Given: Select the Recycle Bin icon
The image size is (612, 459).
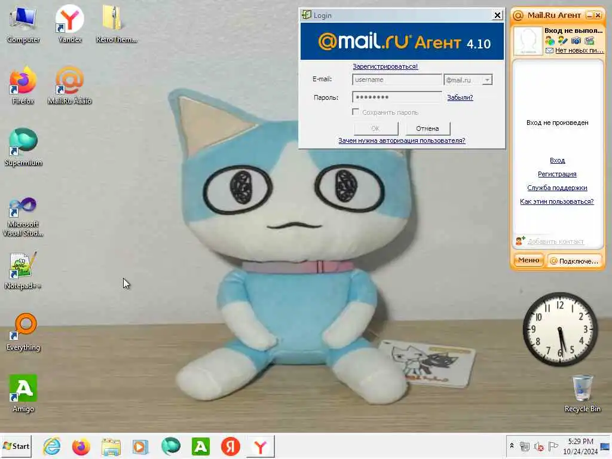Looking at the screenshot, I should coord(582,393).
